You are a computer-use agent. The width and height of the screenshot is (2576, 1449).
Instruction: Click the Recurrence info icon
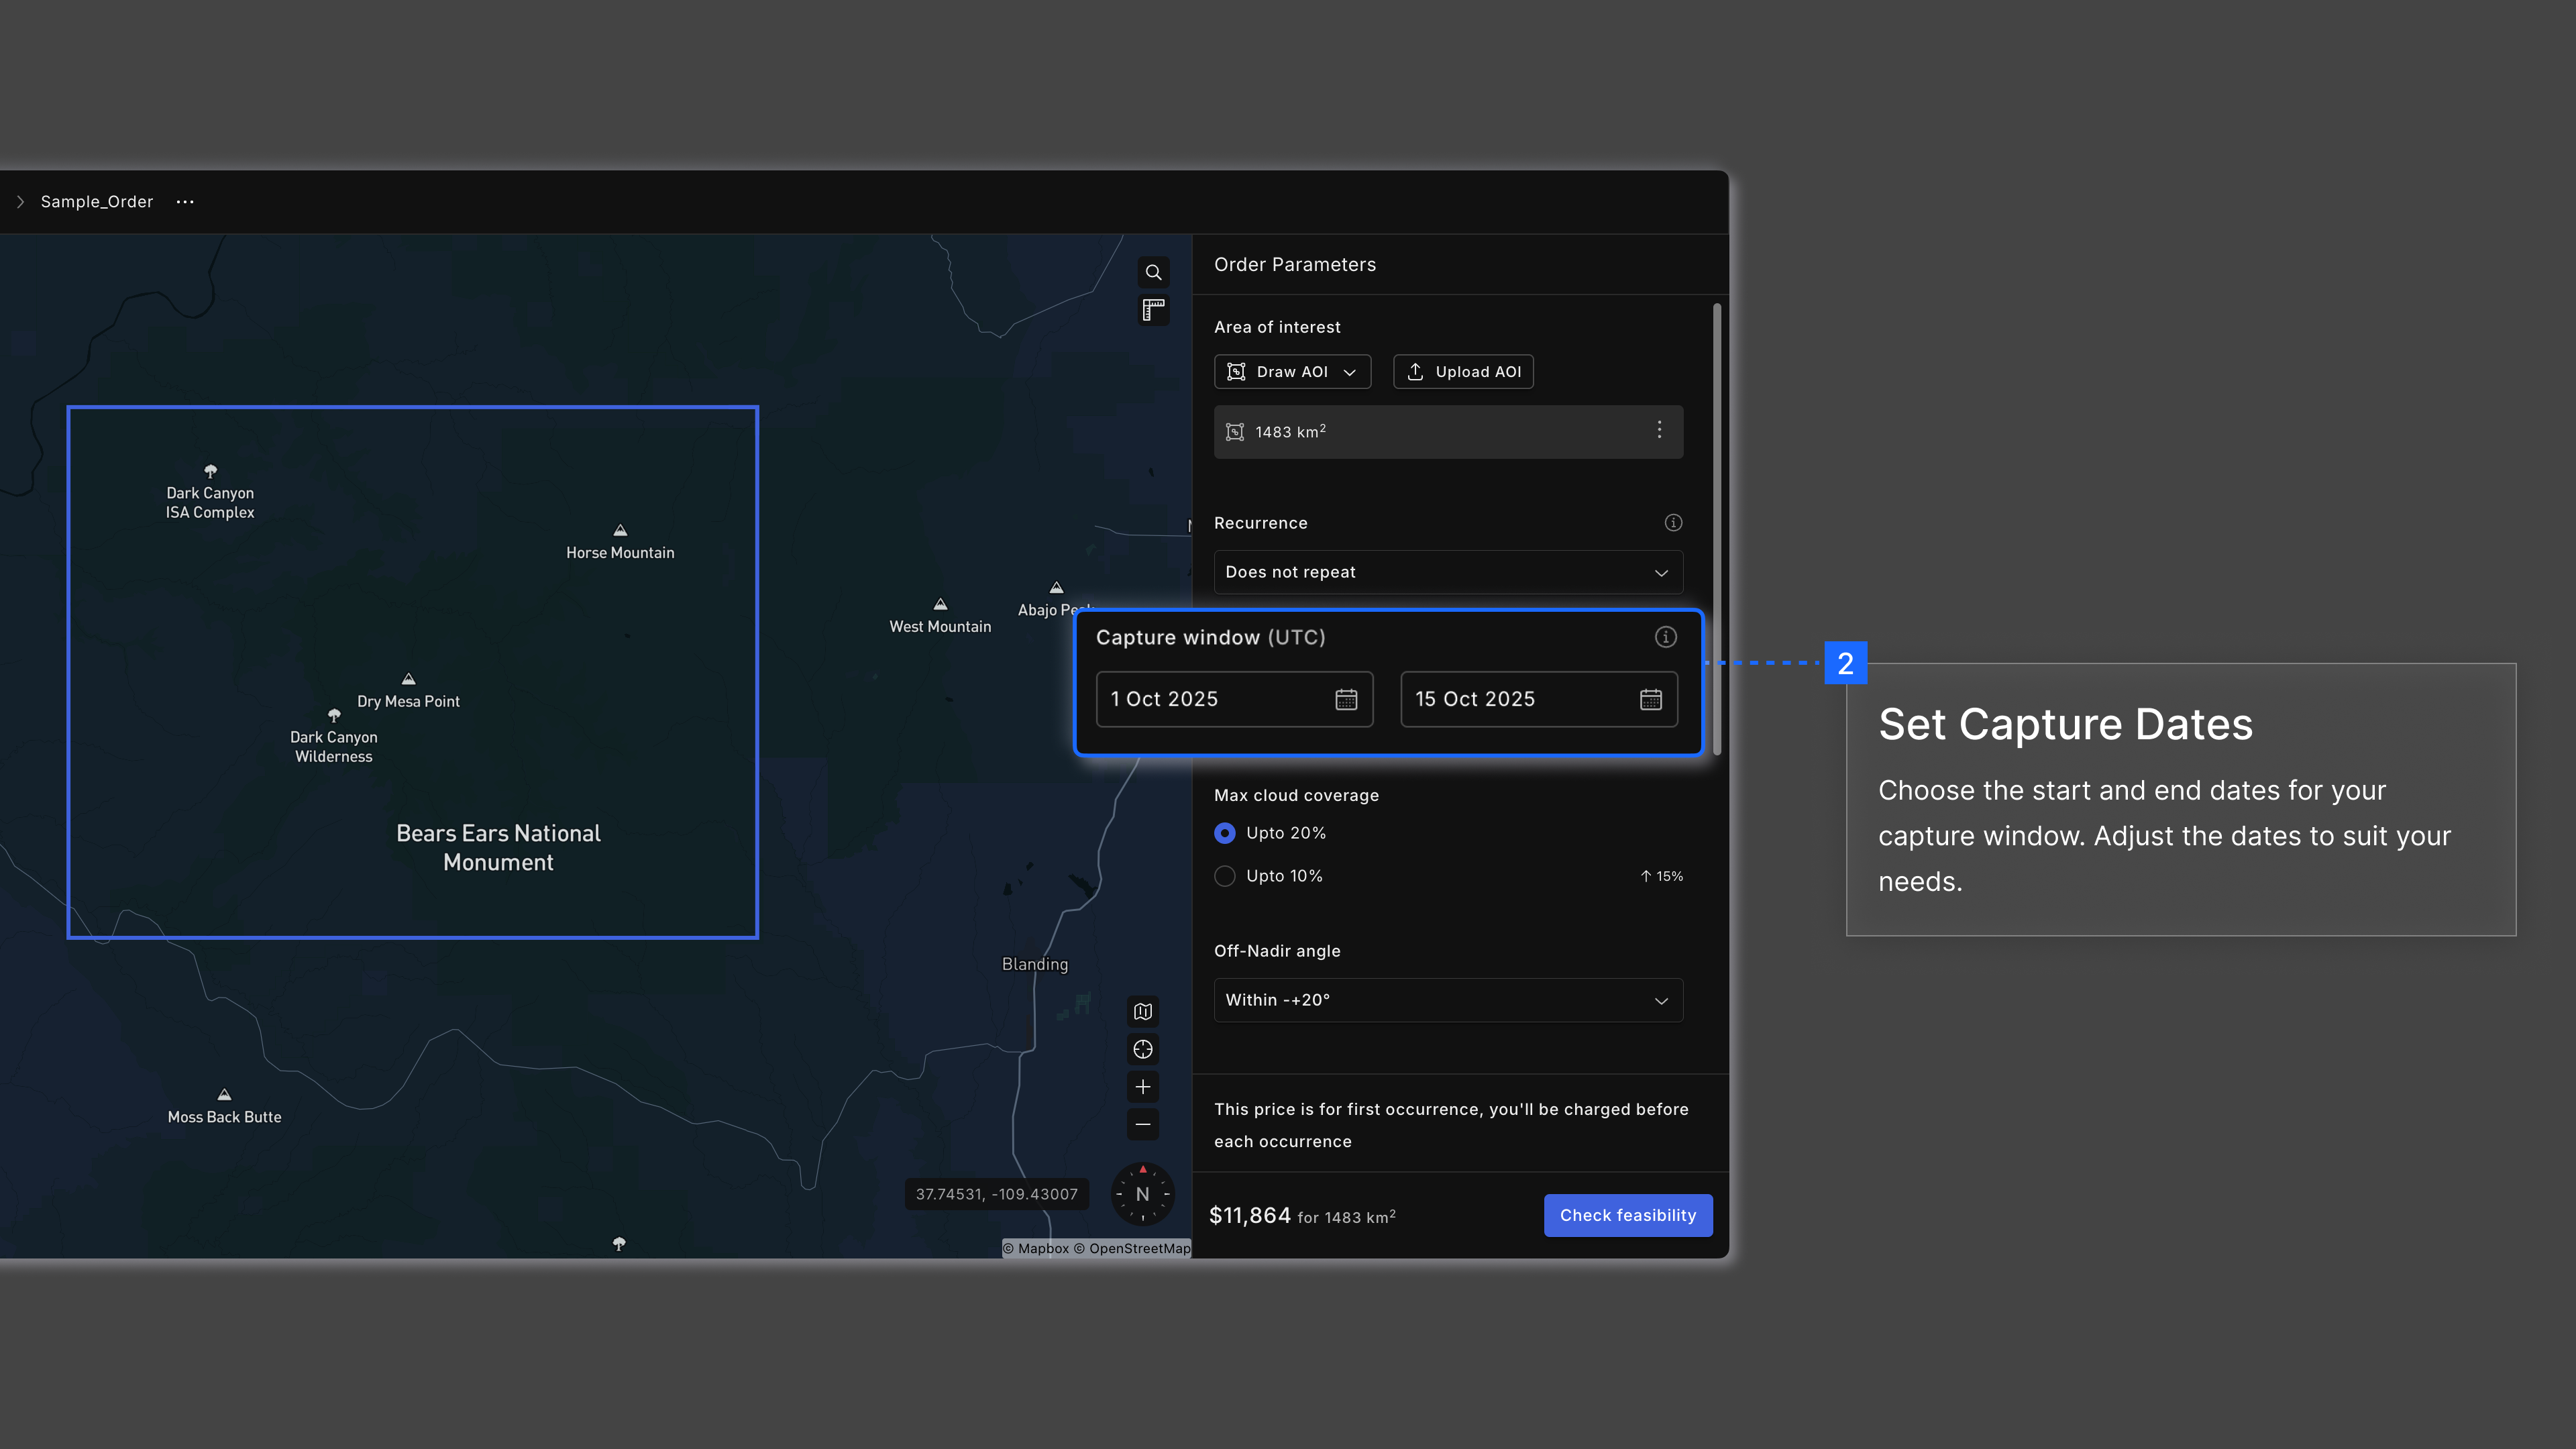(x=1673, y=523)
